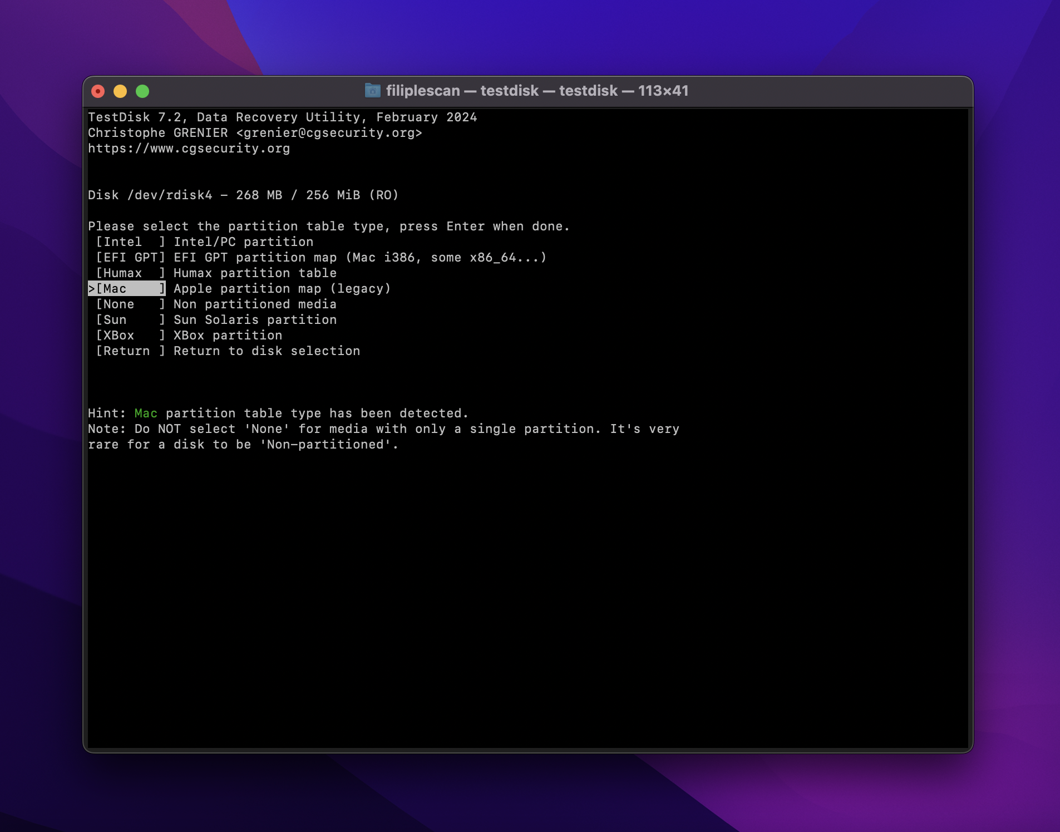Click the green Mac word in hint
This screenshot has height=832, width=1060.
click(146, 413)
